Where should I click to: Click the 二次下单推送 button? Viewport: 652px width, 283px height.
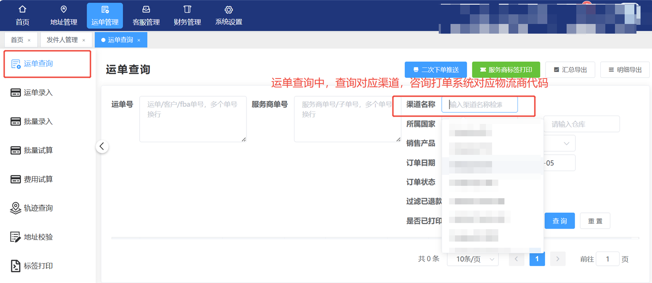click(436, 70)
